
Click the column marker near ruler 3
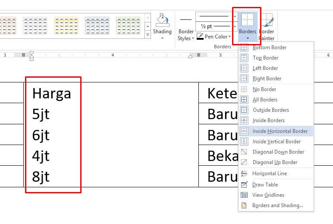click(x=23, y=55)
